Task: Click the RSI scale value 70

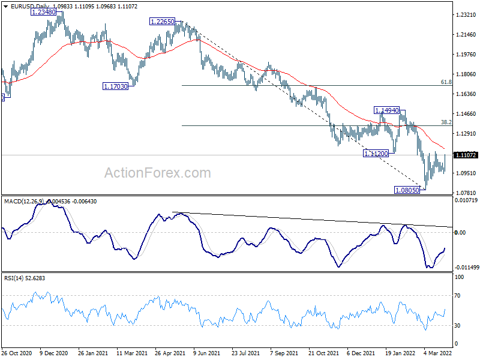Action: coord(457,296)
